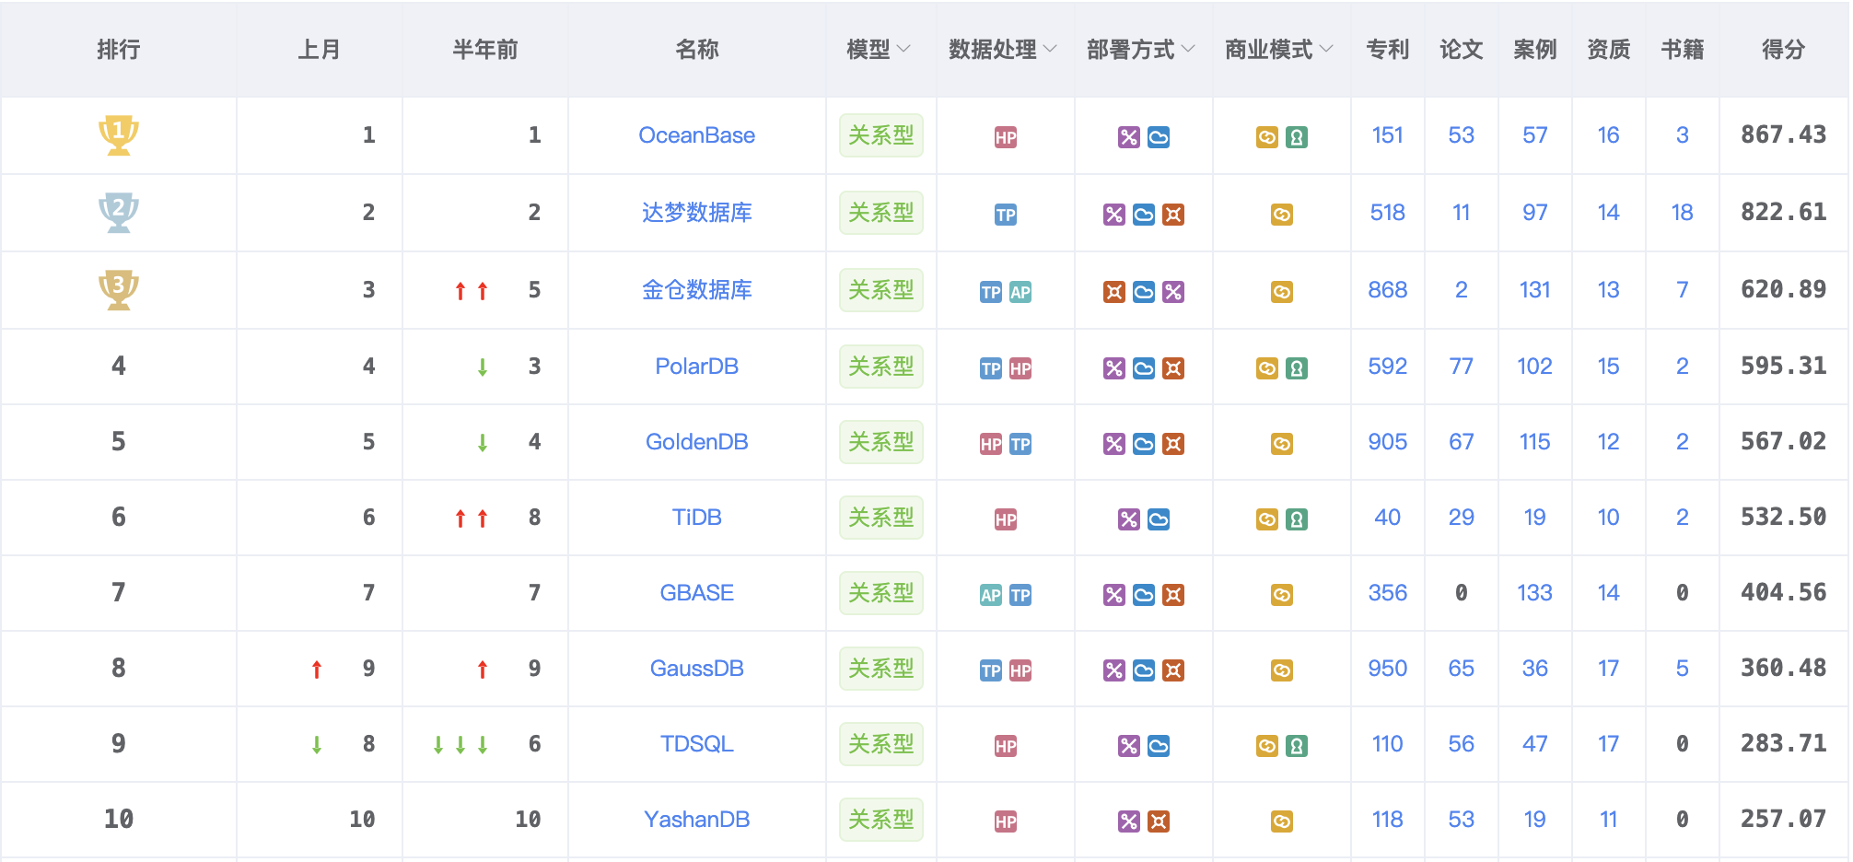
Task: Click the 专利 column header
Action: (x=1388, y=49)
